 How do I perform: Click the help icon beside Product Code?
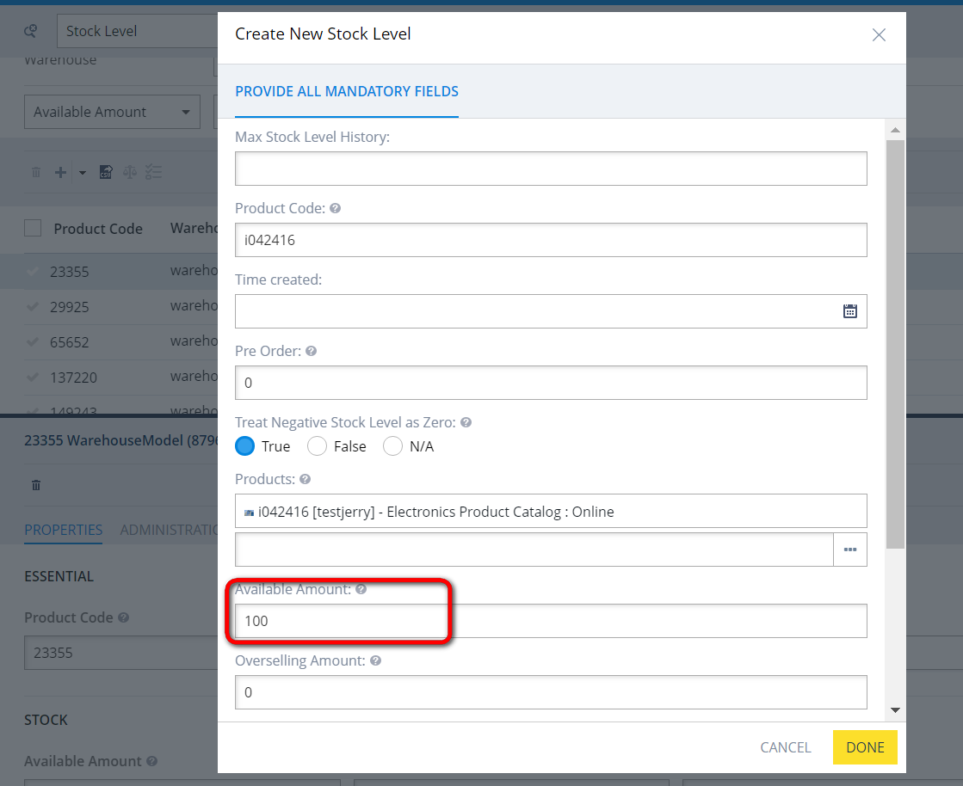(x=335, y=208)
